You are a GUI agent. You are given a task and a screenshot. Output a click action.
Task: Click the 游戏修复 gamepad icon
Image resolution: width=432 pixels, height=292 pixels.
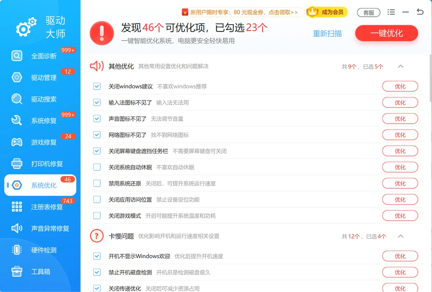pos(17,142)
